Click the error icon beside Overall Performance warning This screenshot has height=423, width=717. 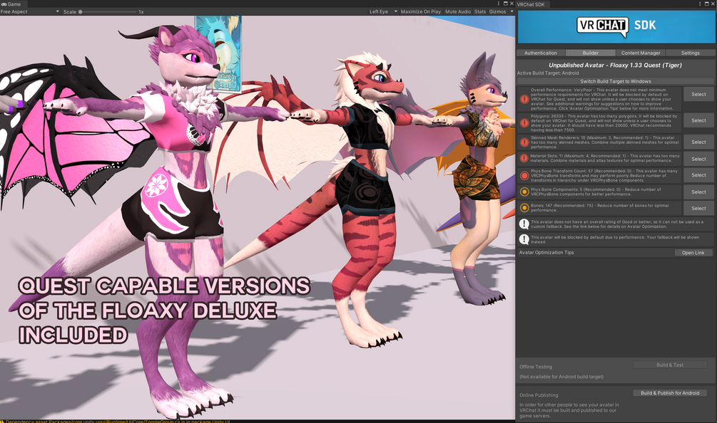click(x=524, y=99)
